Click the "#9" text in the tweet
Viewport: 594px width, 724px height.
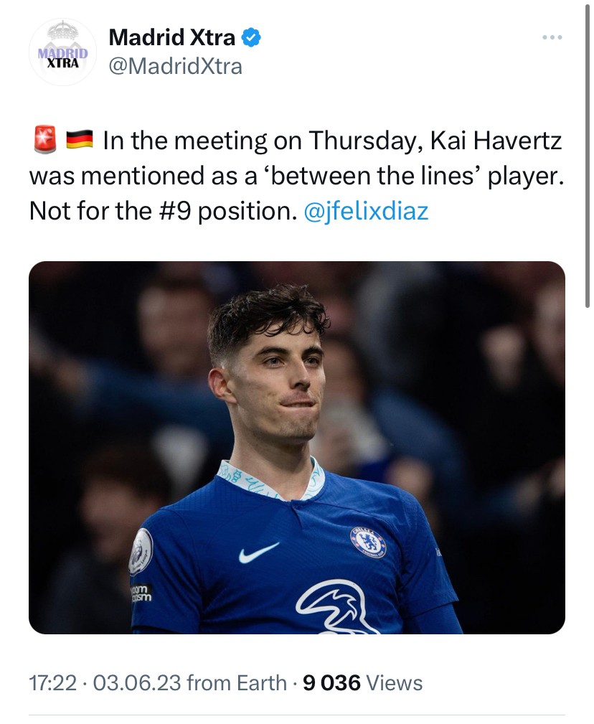pos(171,212)
